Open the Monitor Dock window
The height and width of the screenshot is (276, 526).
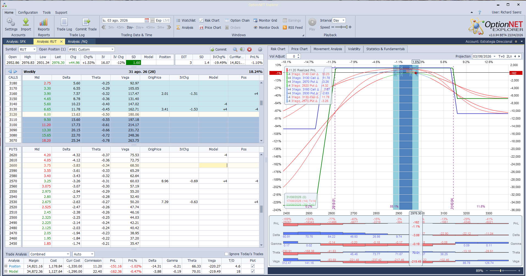[x=266, y=27]
